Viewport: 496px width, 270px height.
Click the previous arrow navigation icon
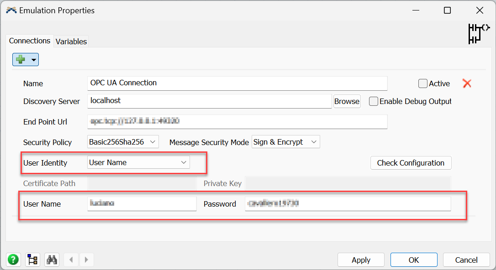click(71, 260)
